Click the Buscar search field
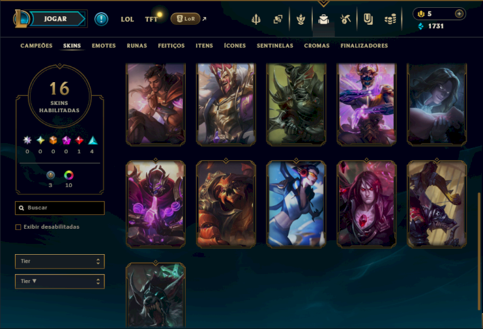The image size is (483, 329). tap(60, 208)
